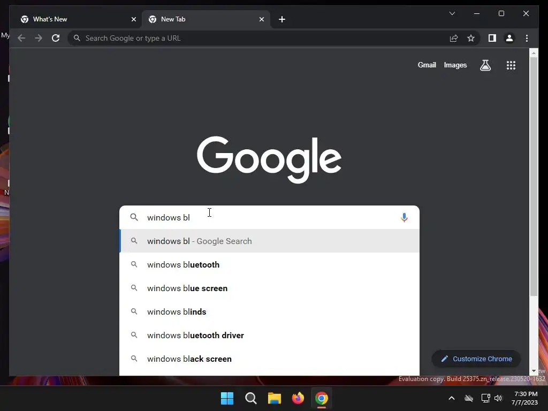Open a new tab with the plus button
The image size is (548, 411).
(x=282, y=19)
